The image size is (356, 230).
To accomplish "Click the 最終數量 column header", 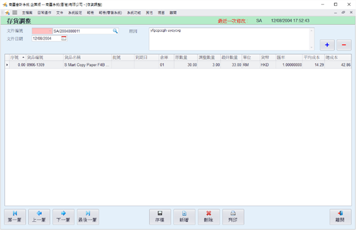I will [231, 58].
